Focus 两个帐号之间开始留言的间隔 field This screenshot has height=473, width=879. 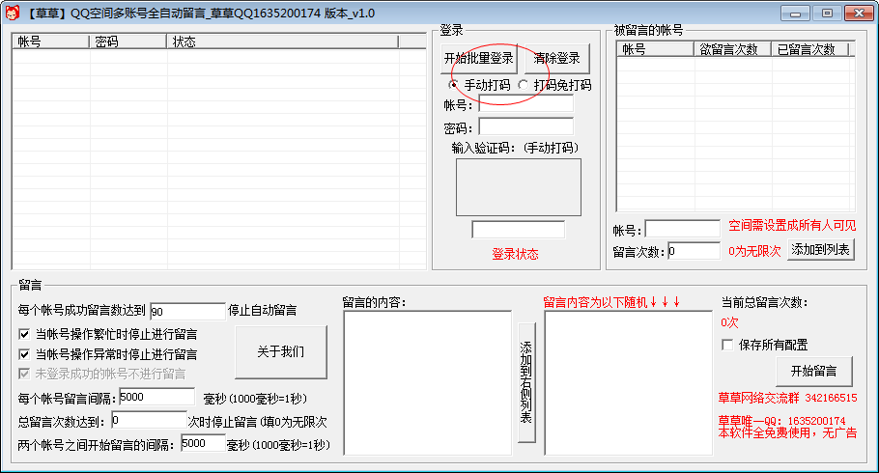[x=203, y=443]
